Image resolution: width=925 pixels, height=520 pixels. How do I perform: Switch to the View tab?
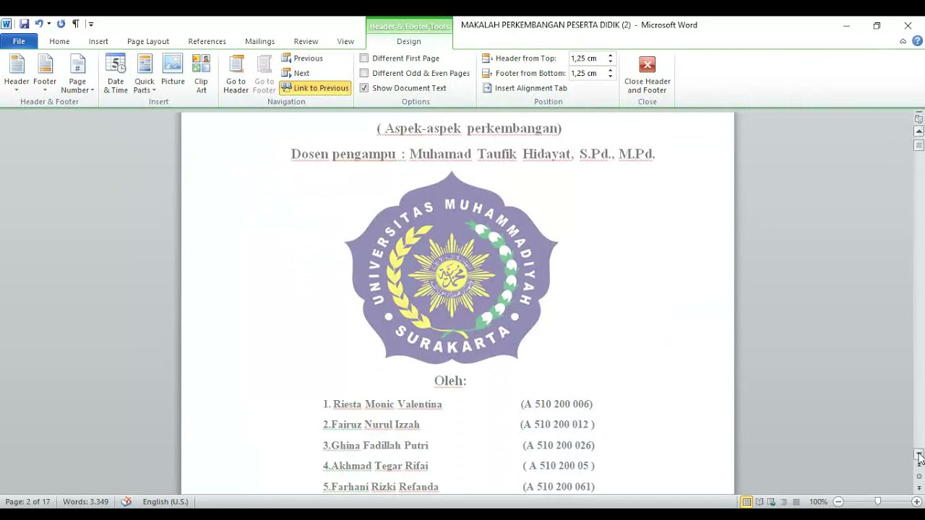(345, 41)
